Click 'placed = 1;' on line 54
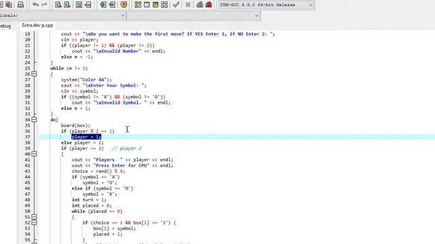Image resolution: width=435 pixels, height=244 pixels. click(107, 235)
